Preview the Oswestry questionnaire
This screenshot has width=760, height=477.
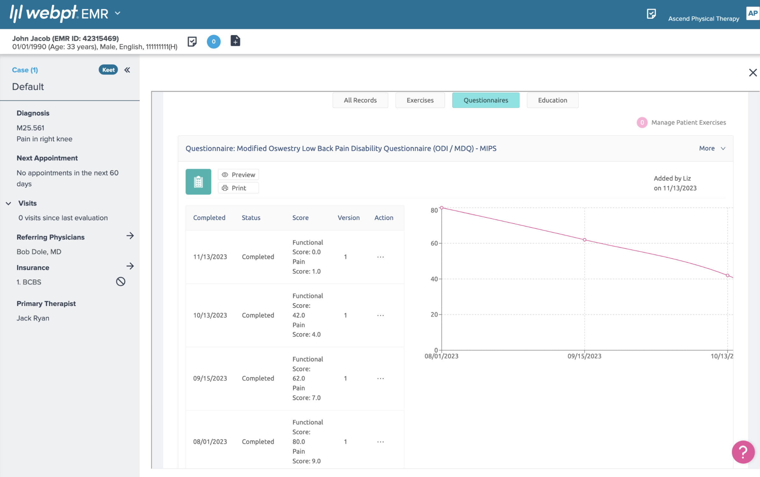pos(238,174)
